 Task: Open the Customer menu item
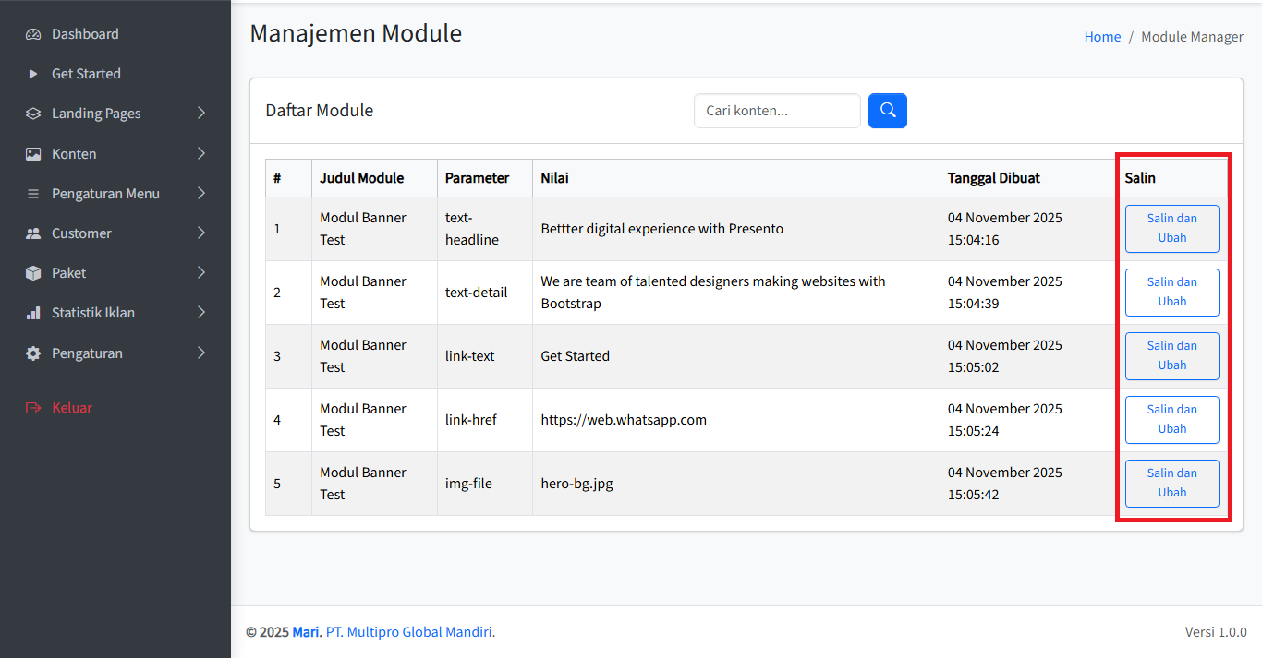click(x=81, y=233)
